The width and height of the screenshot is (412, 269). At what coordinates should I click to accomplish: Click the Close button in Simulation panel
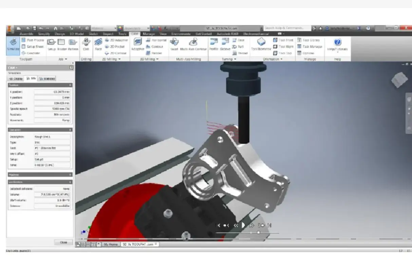click(x=63, y=243)
